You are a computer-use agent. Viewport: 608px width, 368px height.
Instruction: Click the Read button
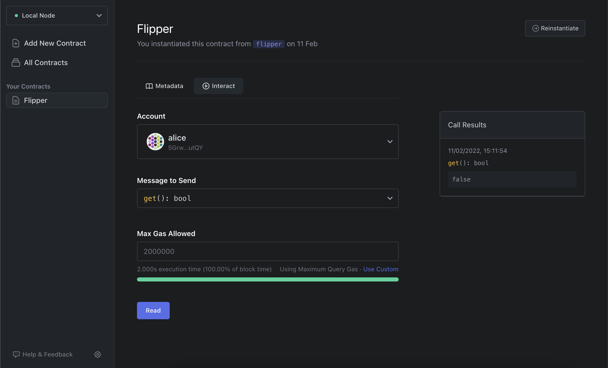153,310
